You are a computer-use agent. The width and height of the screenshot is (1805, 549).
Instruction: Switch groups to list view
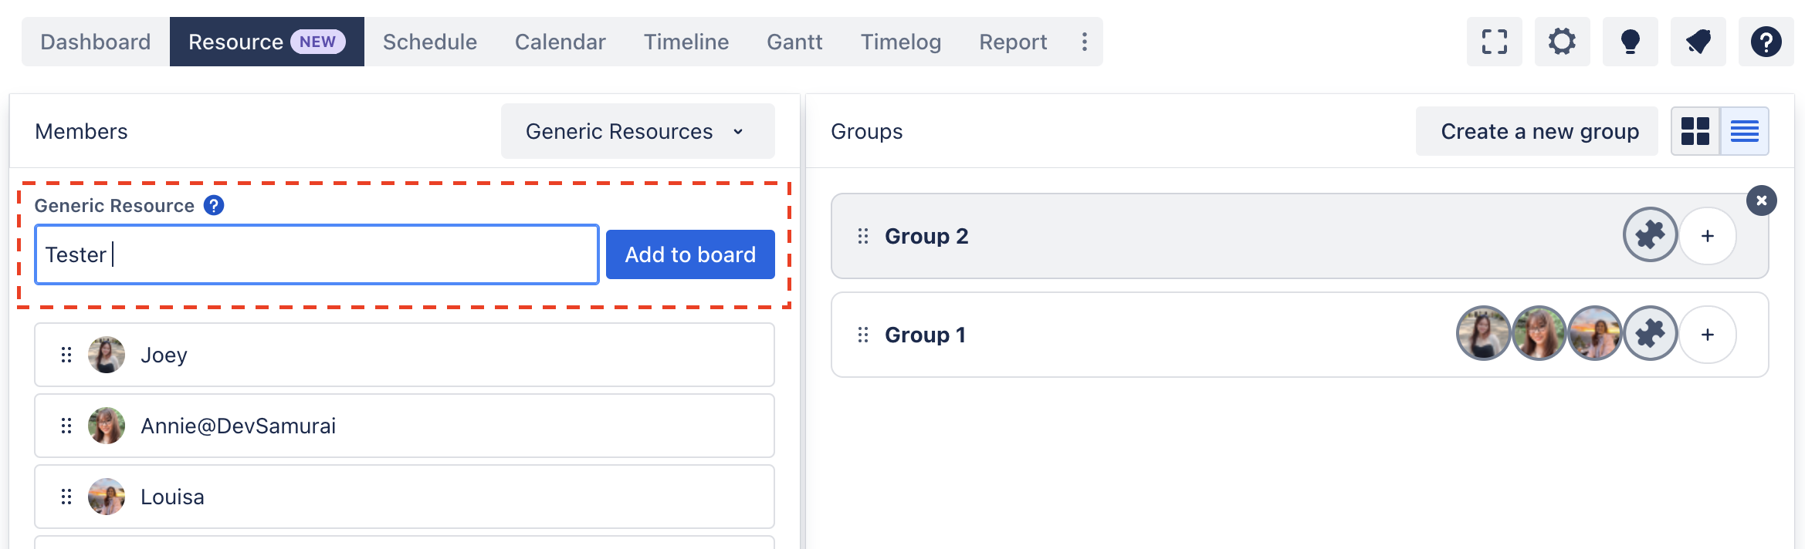(x=1745, y=131)
